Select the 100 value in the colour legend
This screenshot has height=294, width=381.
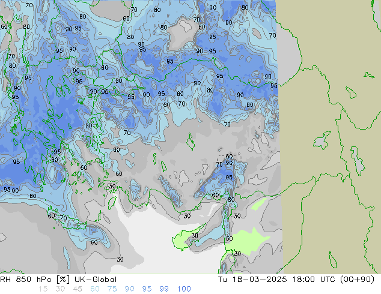coord(184,289)
